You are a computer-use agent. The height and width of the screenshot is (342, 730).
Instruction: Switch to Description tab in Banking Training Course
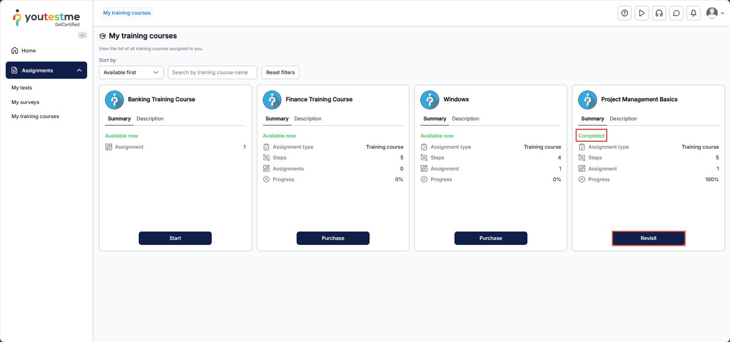150,119
